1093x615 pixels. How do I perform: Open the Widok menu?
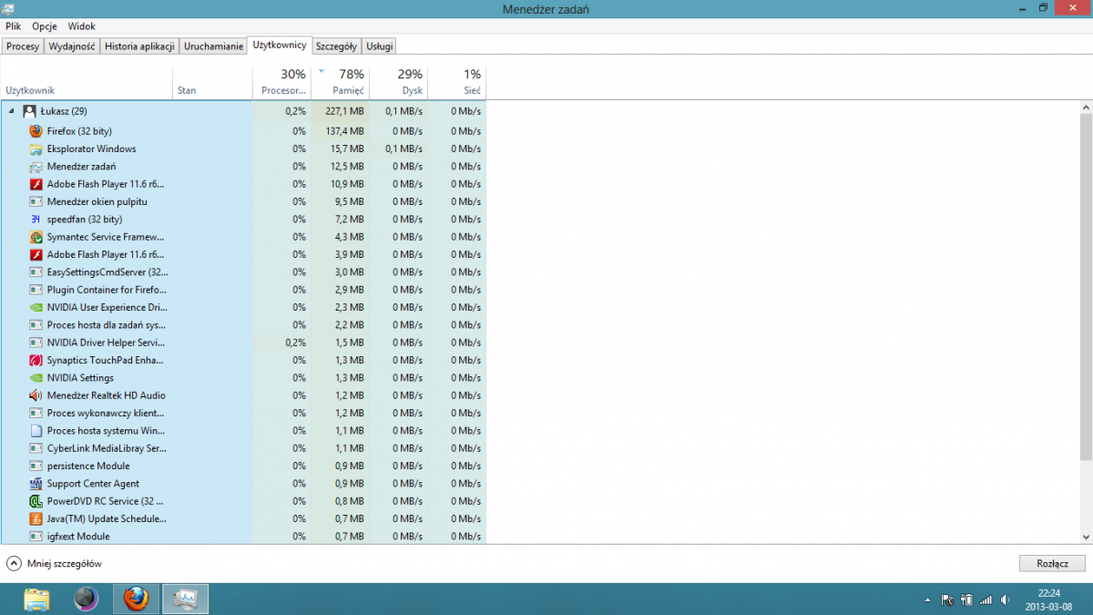click(x=81, y=26)
